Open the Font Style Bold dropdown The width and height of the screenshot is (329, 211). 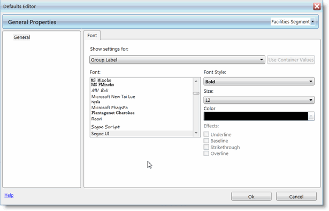point(259,82)
